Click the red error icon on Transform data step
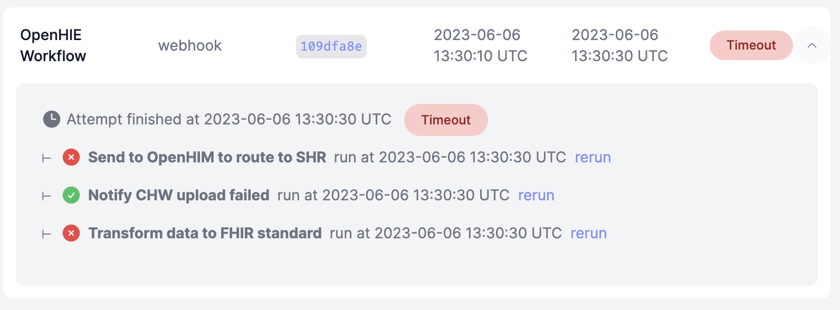Screen dimensions: 840x310 pyautogui.click(x=71, y=232)
